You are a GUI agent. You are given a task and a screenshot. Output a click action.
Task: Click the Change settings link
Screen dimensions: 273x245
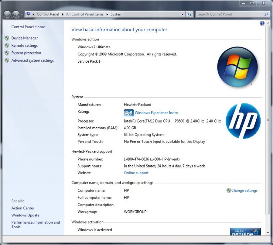pyautogui.click(x=244, y=191)
